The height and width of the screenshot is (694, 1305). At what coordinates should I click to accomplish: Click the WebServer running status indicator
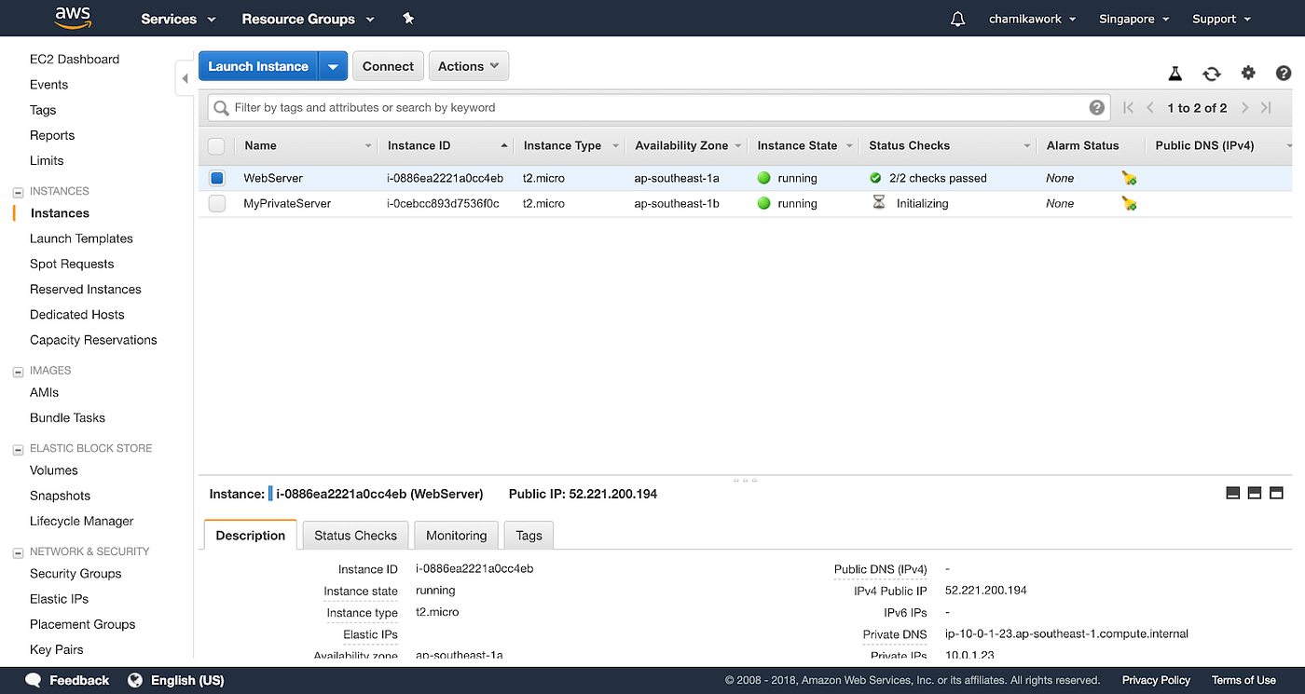(x=764, y=178)
